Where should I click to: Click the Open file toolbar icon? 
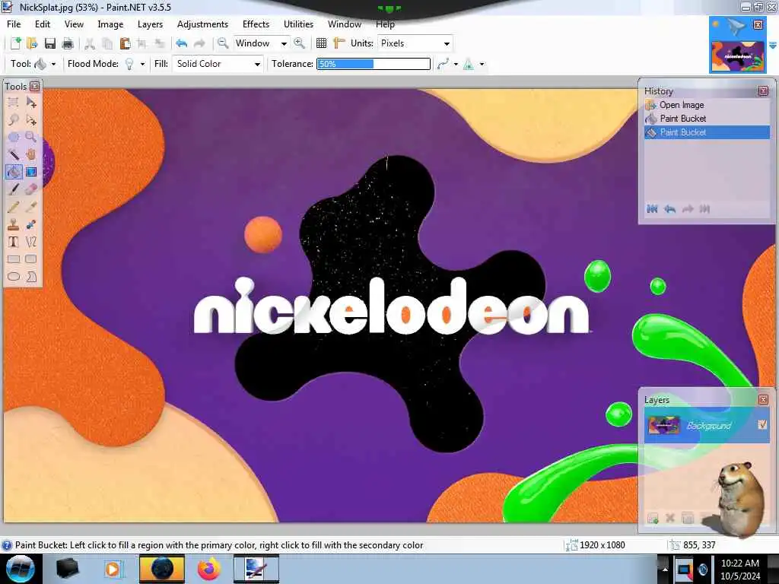[x=32, y=43]
